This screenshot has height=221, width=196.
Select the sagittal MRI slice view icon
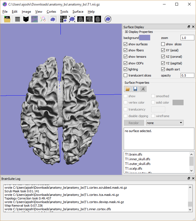point(89,19)
